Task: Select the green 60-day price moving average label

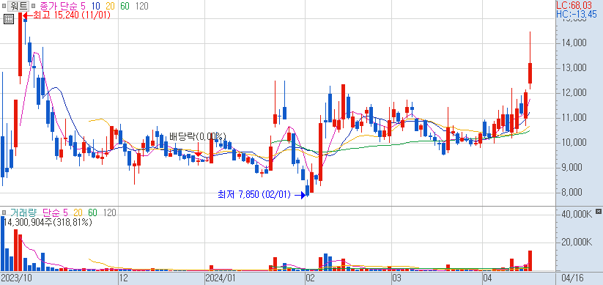Action: coord(125,6)
